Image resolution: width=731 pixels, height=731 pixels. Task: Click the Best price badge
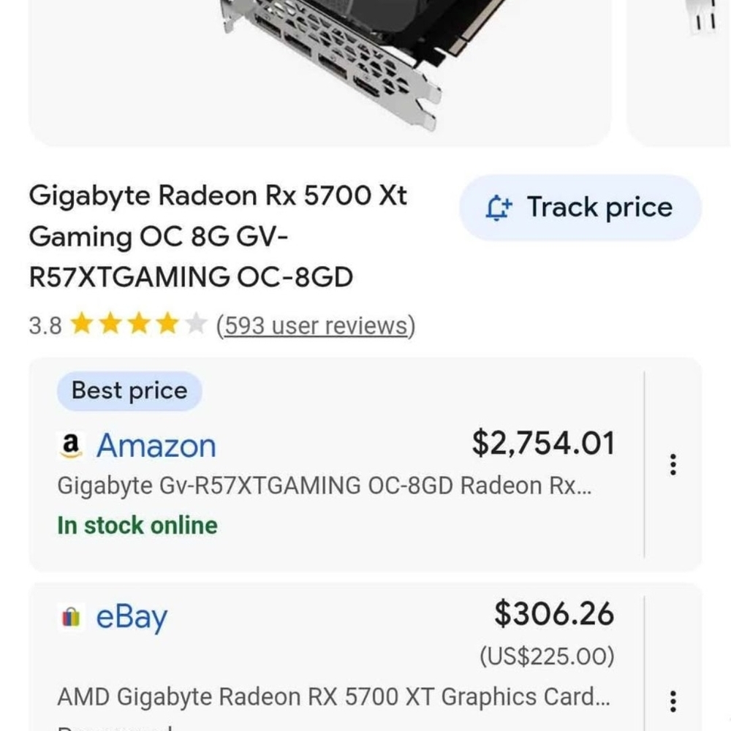coord(128,390)
